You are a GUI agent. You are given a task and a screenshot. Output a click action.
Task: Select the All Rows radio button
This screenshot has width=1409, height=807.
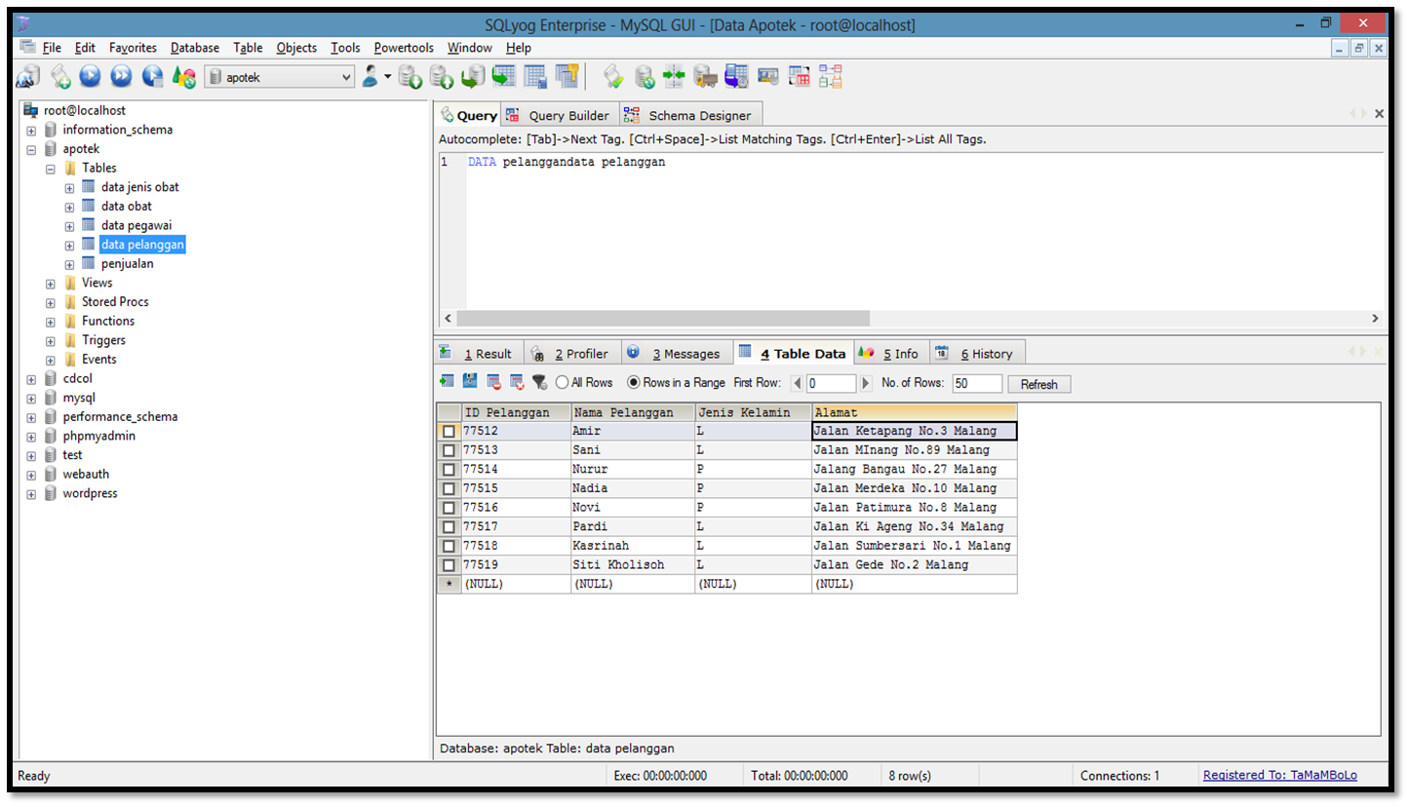pos(563,383)
